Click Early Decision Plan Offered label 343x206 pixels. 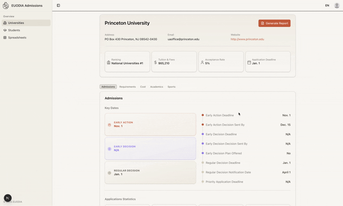[223, 153]
